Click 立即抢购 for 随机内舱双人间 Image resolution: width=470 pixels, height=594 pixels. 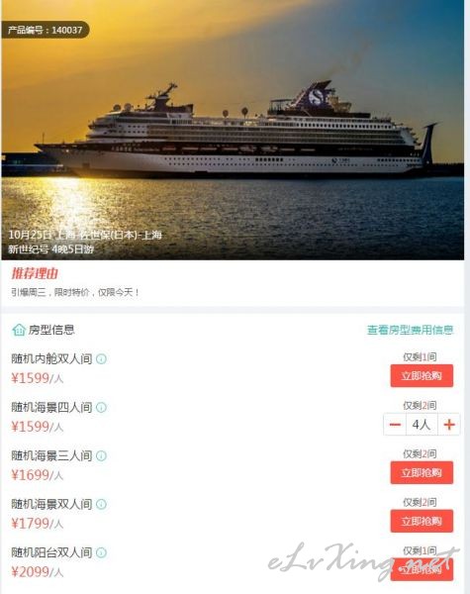pos(422,376)
